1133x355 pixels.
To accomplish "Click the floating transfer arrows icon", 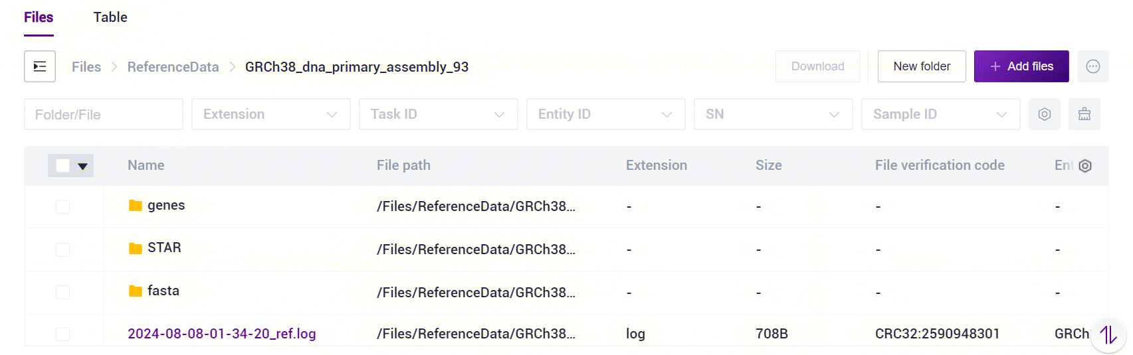I will pyautogui.click(x=1108, y=335).
